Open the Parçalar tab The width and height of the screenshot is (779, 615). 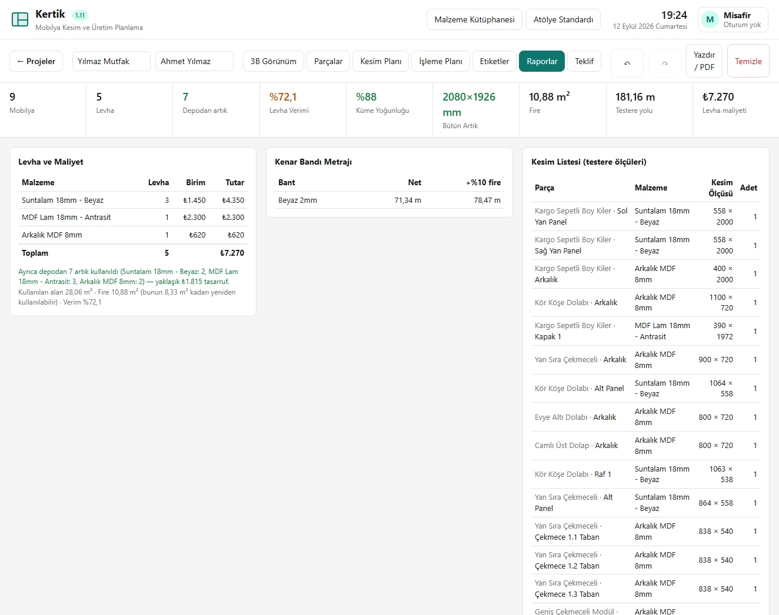click(x=328, y=61)
